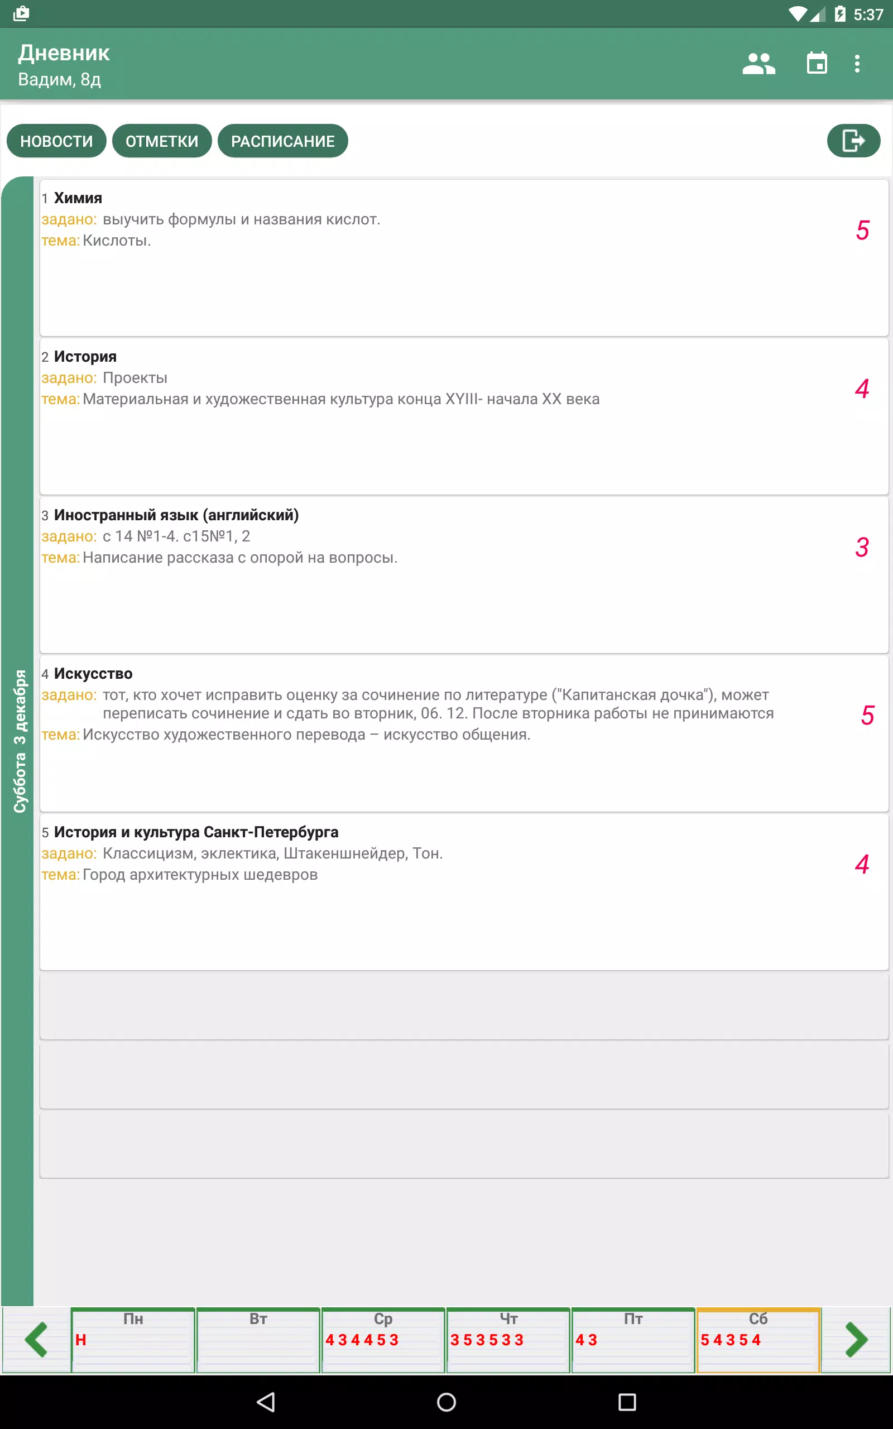Open Иностранный язык (английский) lesson
Screen dimensions: 893x1429
(464, 575)
